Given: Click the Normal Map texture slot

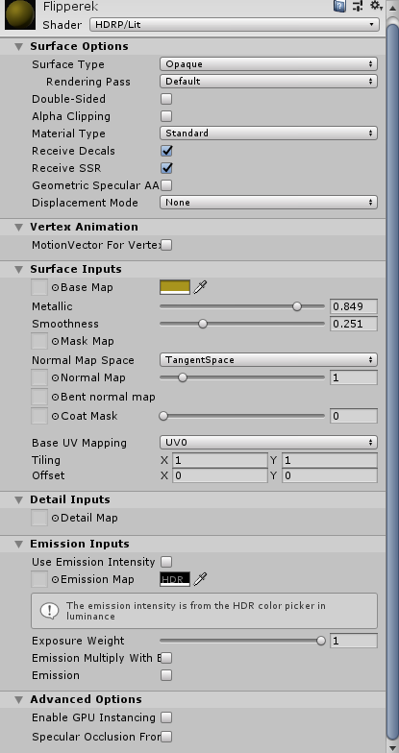Looking at the screenshot, I should coord(39,377).
